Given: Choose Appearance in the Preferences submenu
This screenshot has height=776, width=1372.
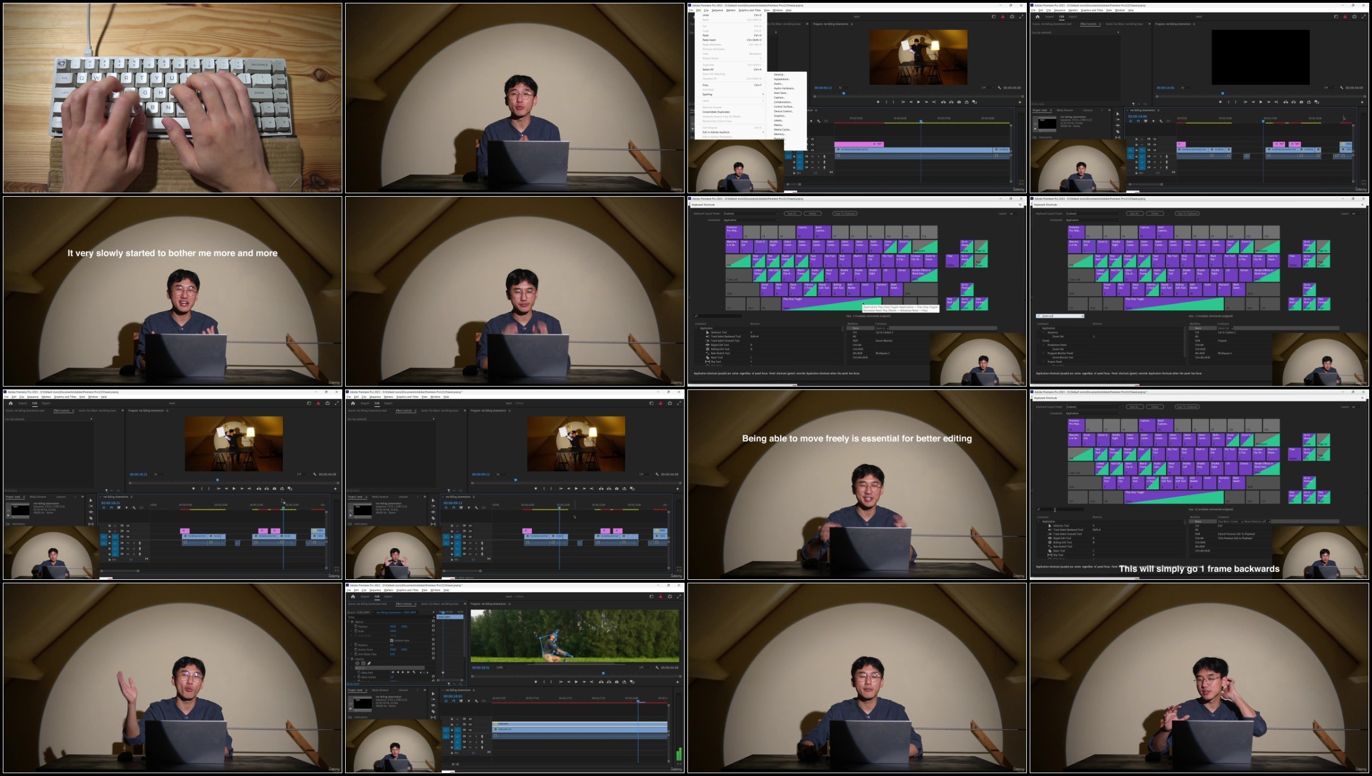Looking at the screenshot, I should point(782,79).
